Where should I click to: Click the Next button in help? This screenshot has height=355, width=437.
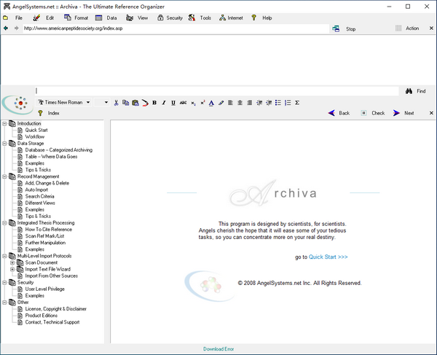tap(403, 113)
